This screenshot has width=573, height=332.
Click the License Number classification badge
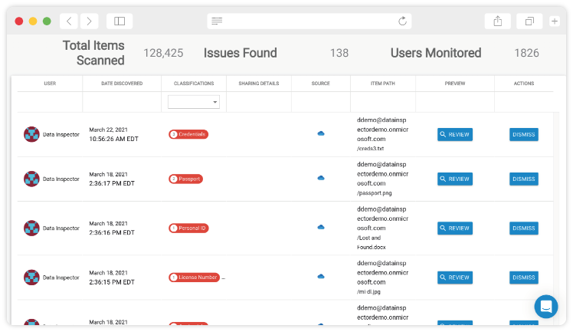[x=194, y=277]
